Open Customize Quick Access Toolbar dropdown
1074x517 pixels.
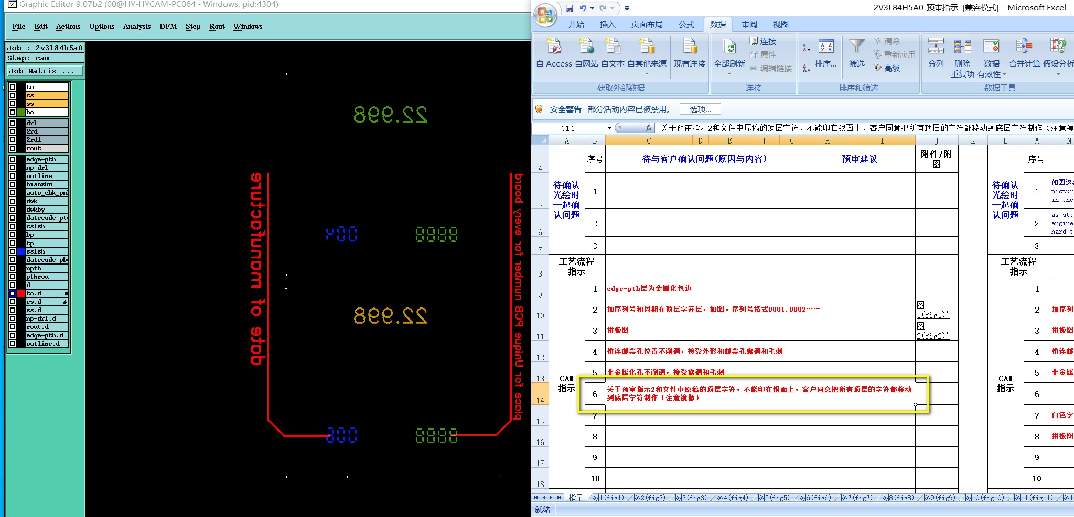pyautogui.click(x=627, y=8)
